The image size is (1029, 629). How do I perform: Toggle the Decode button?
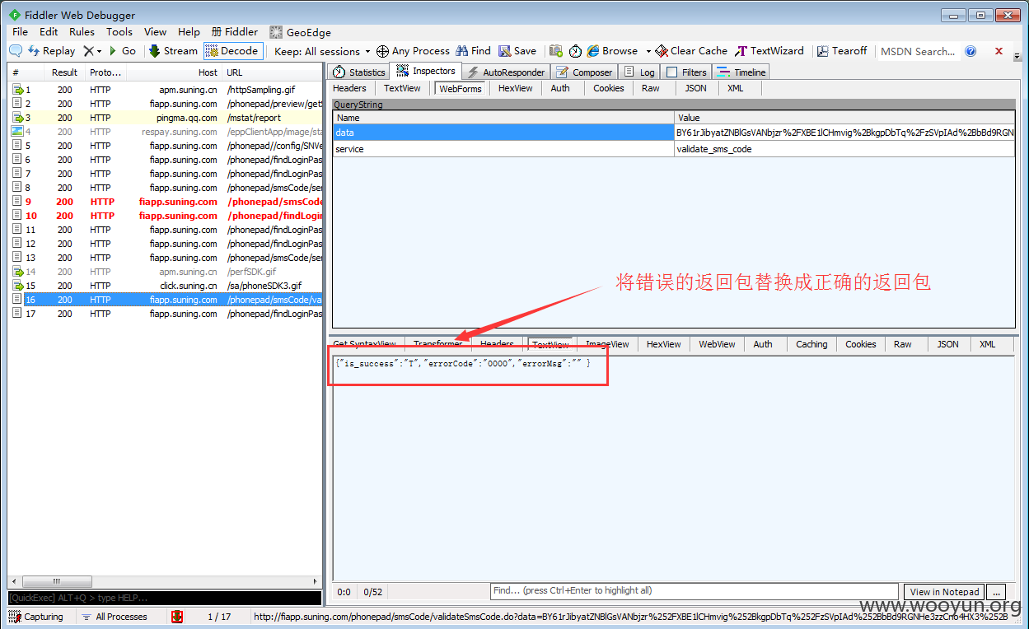coord(233,51)
